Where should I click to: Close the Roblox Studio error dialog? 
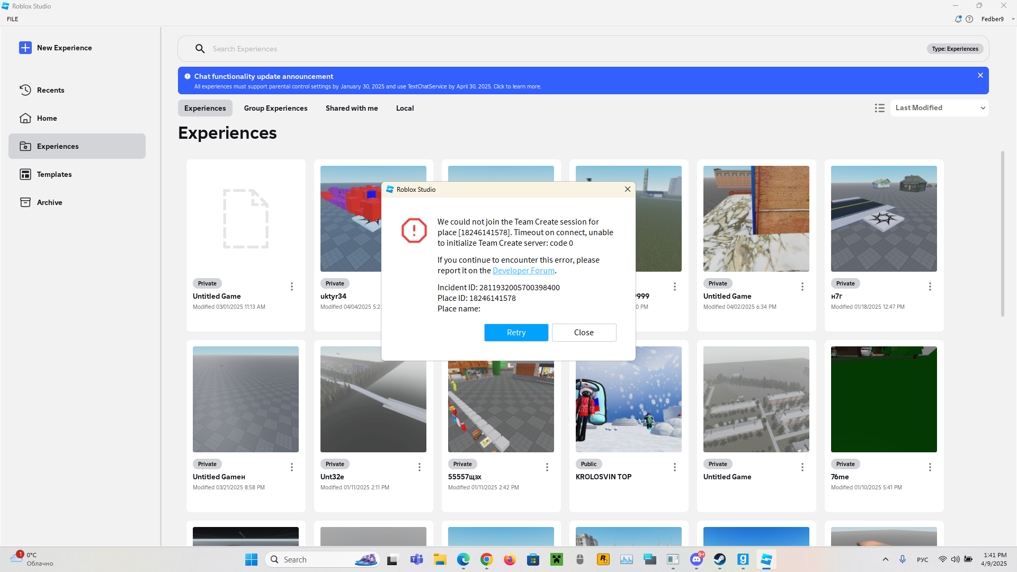tap(628, 189)
